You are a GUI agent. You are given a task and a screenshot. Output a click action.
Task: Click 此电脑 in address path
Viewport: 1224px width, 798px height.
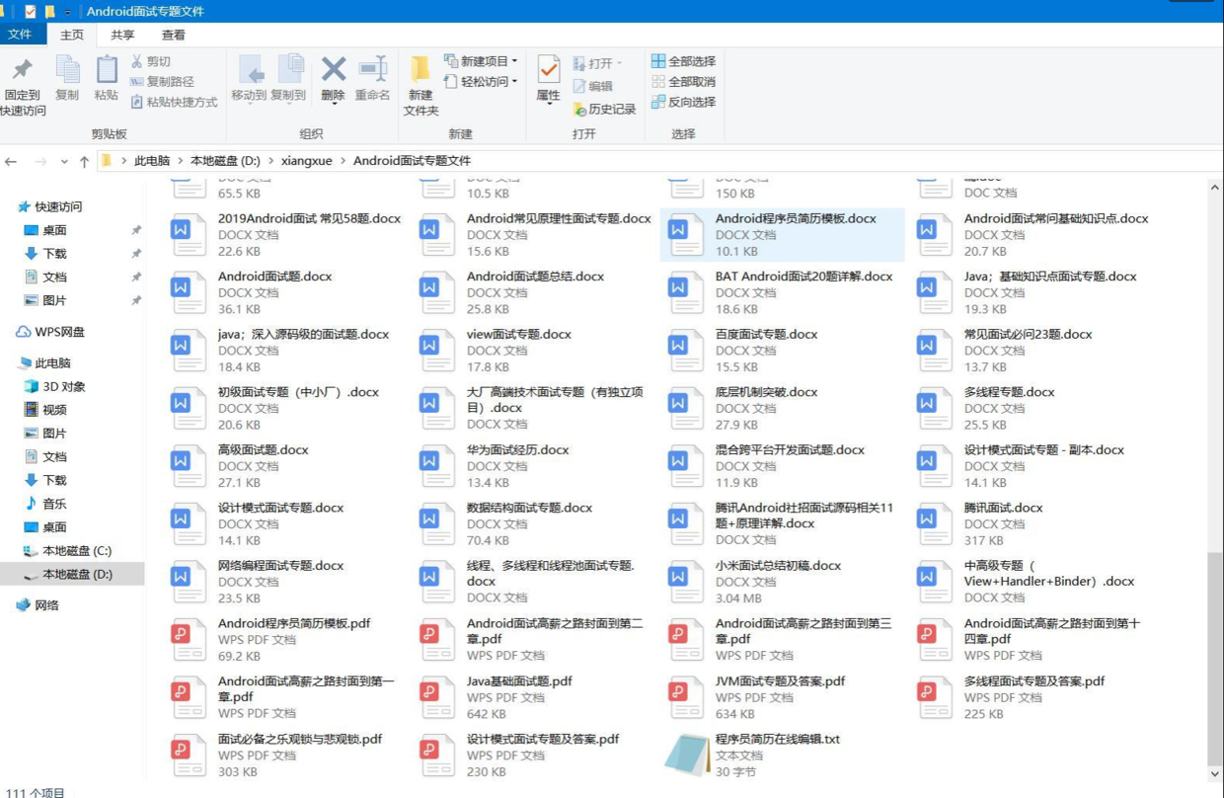(152, 161)
